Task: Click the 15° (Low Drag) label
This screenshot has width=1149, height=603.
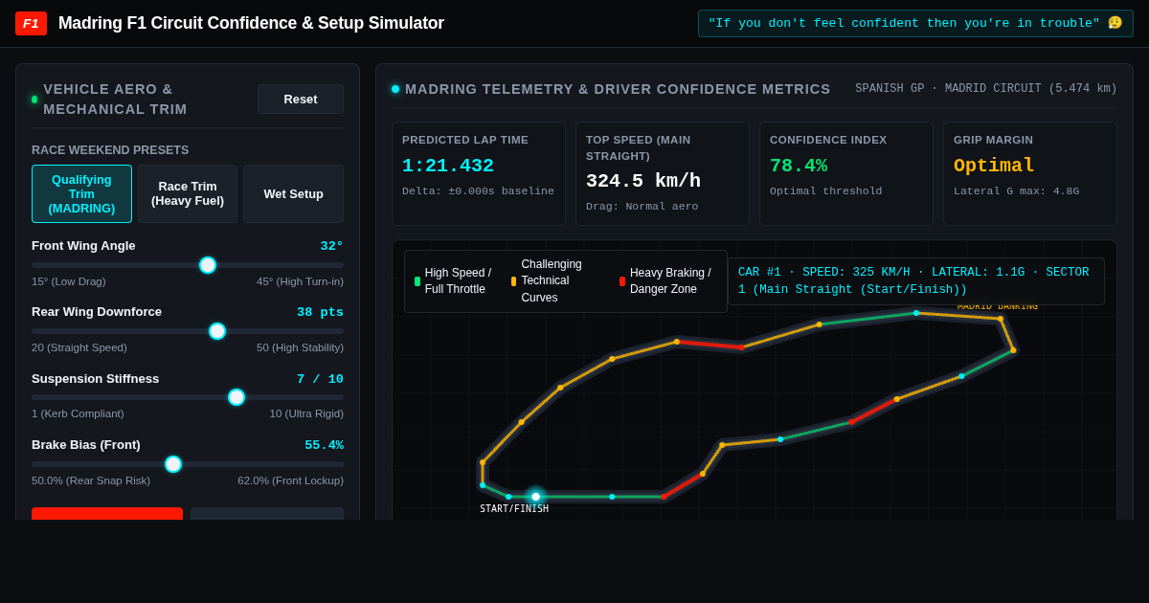Action: click(69, 281)
